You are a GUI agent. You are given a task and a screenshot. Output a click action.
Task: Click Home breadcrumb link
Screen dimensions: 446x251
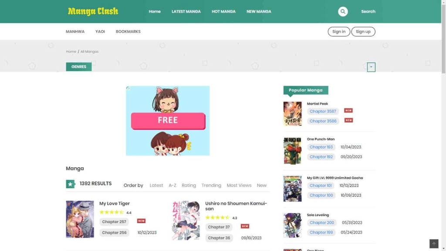[x=71, y=51]
